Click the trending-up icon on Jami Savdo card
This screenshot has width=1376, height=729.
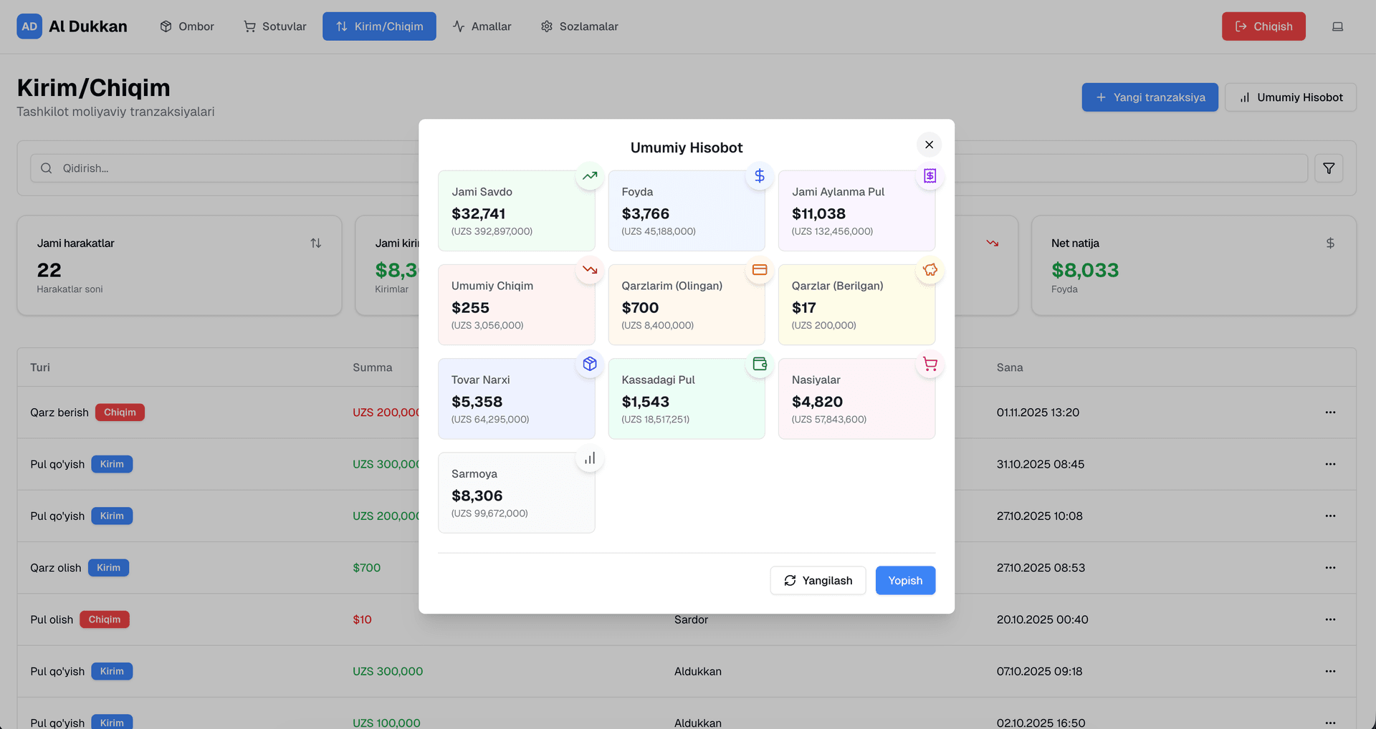(x=589, y=176)
